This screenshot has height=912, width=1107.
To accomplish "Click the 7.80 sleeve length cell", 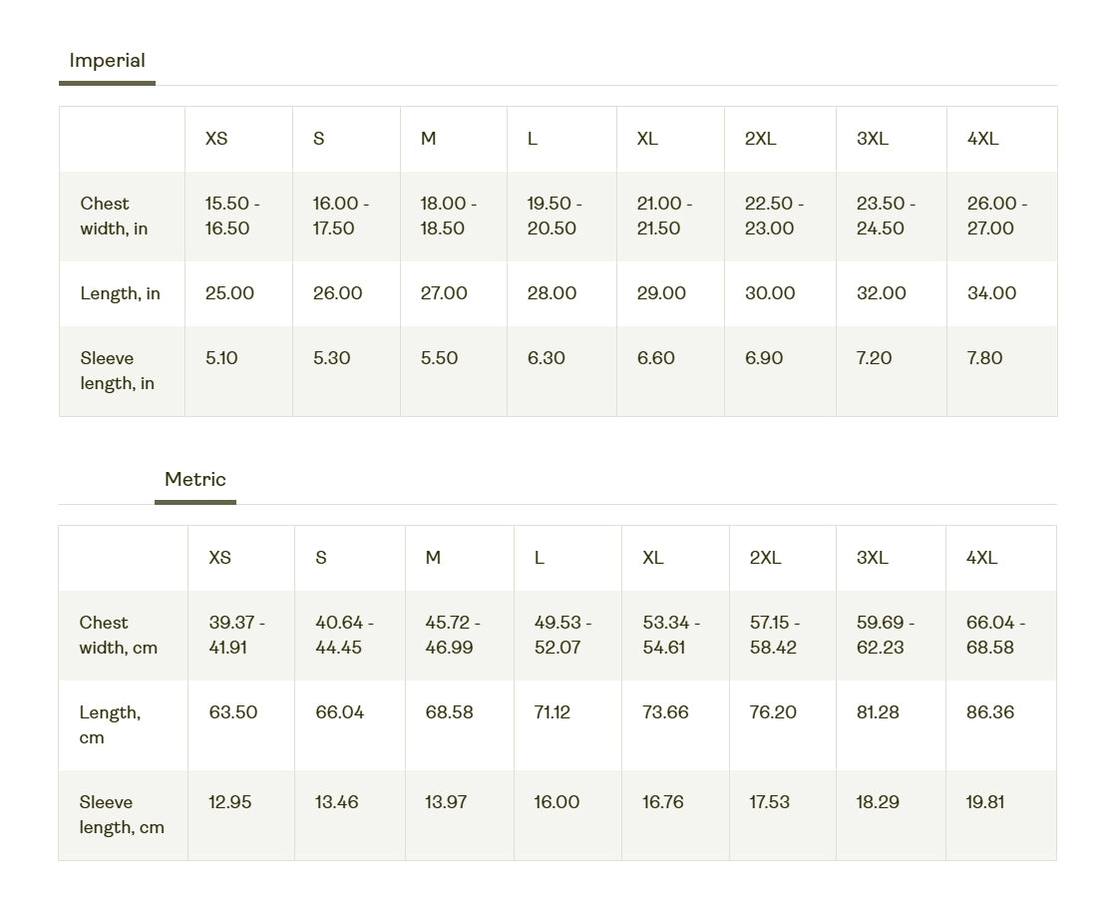I will (984, 358).
